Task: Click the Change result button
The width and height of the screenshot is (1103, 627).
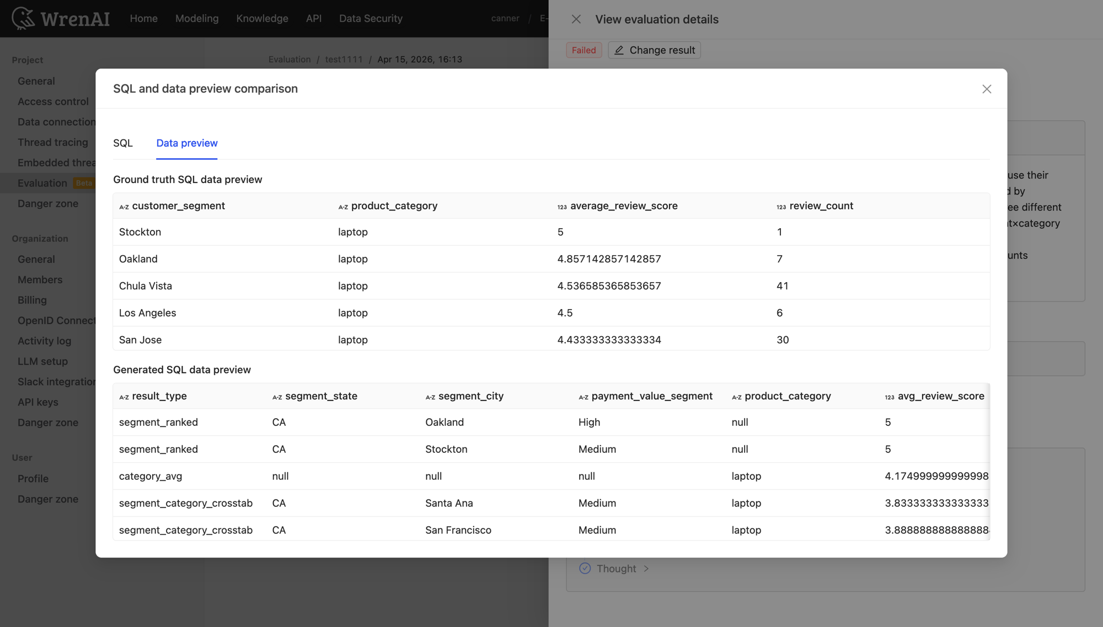Action: (654, 50)
